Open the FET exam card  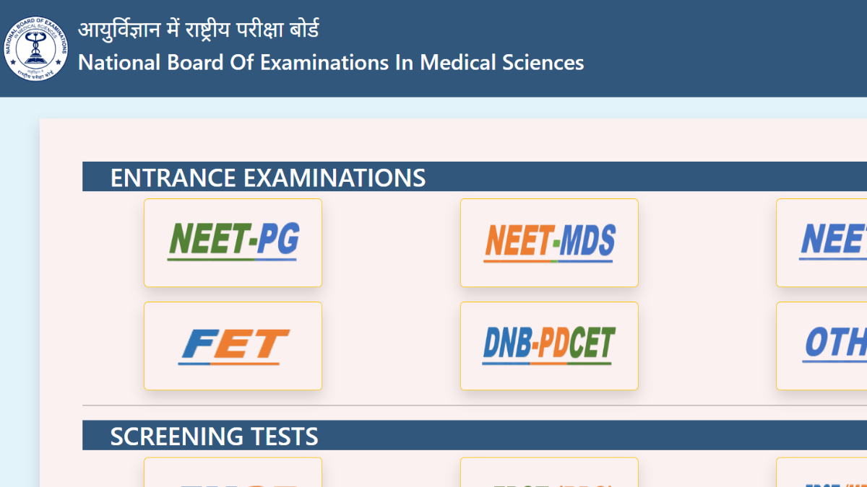tap(233, 346)
